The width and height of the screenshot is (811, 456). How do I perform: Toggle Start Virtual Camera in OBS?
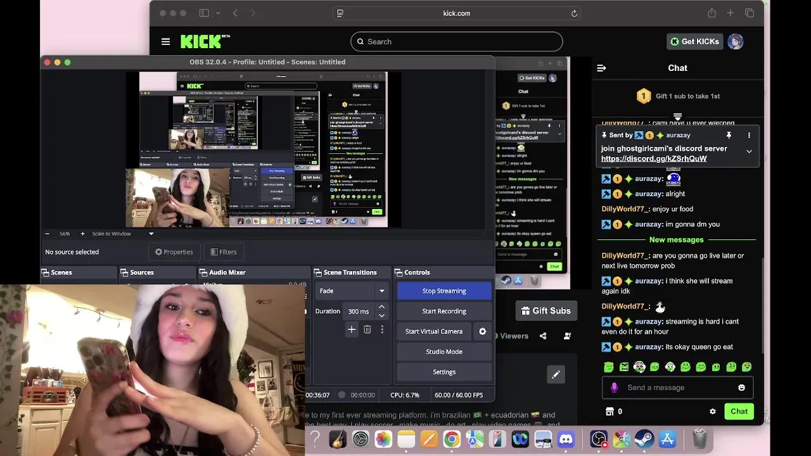(x=434, y=331)
